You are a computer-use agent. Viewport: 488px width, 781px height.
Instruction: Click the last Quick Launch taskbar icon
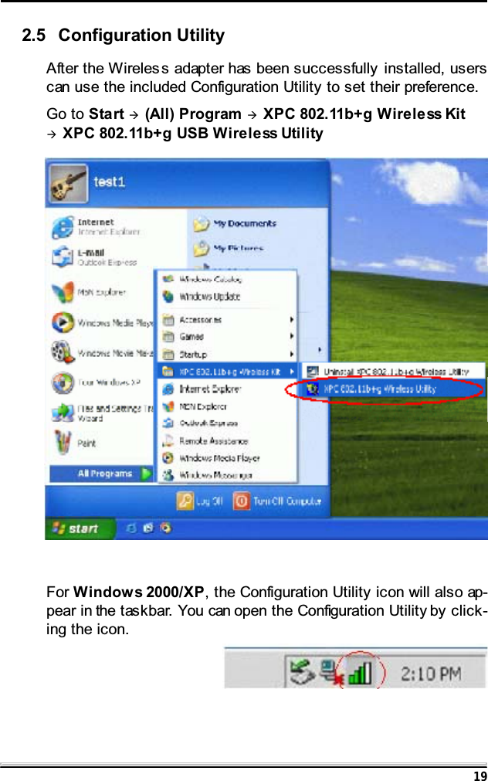click(166, 528)
